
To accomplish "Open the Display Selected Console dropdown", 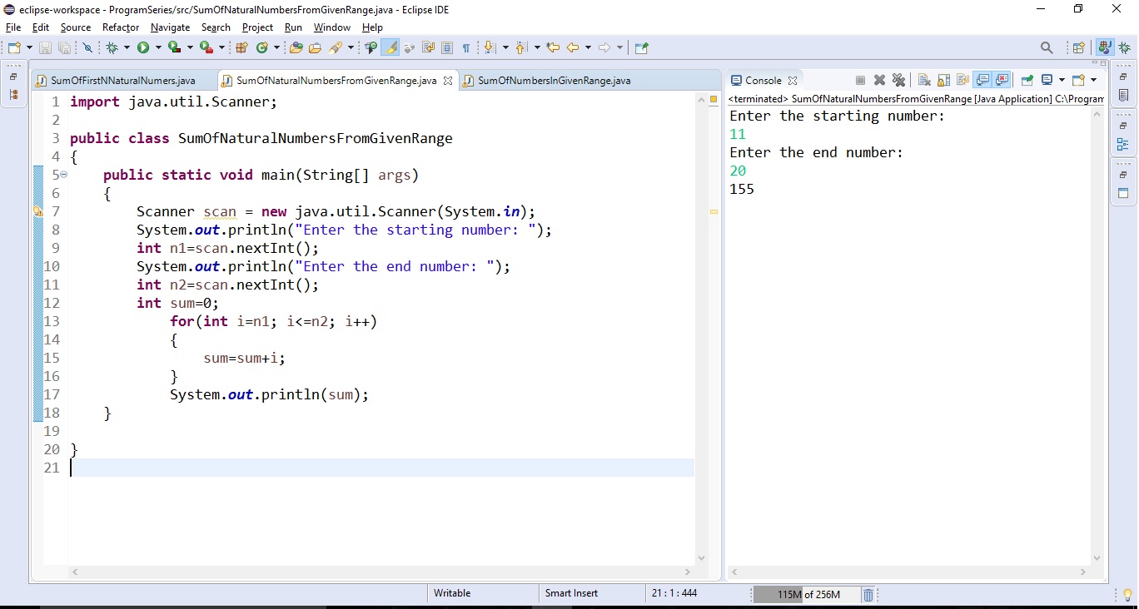I will [1062, 80].
